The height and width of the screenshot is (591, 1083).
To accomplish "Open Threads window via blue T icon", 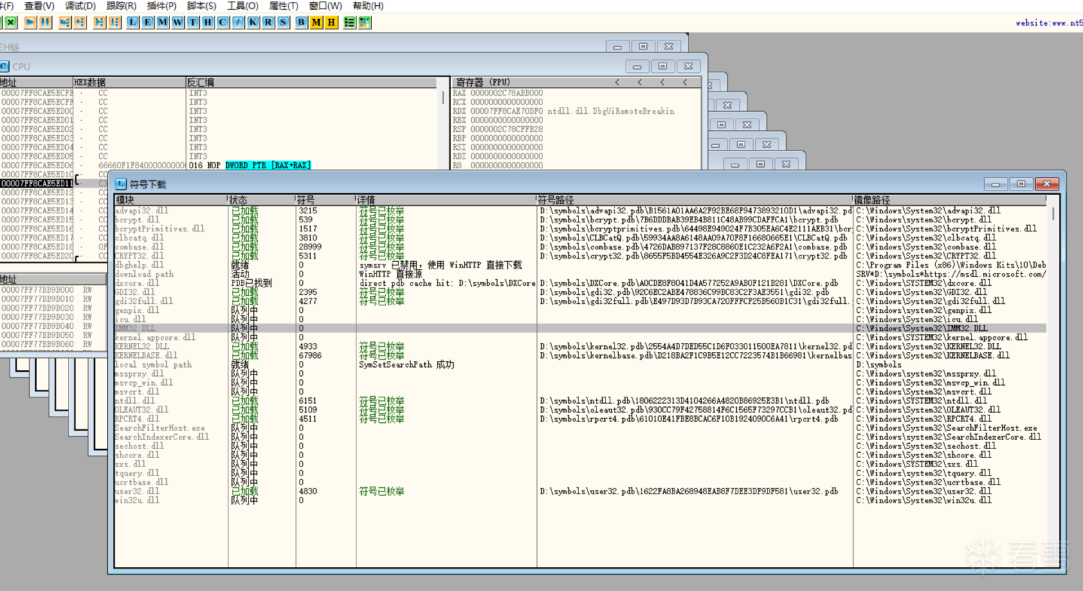I will tap(193, 22).
